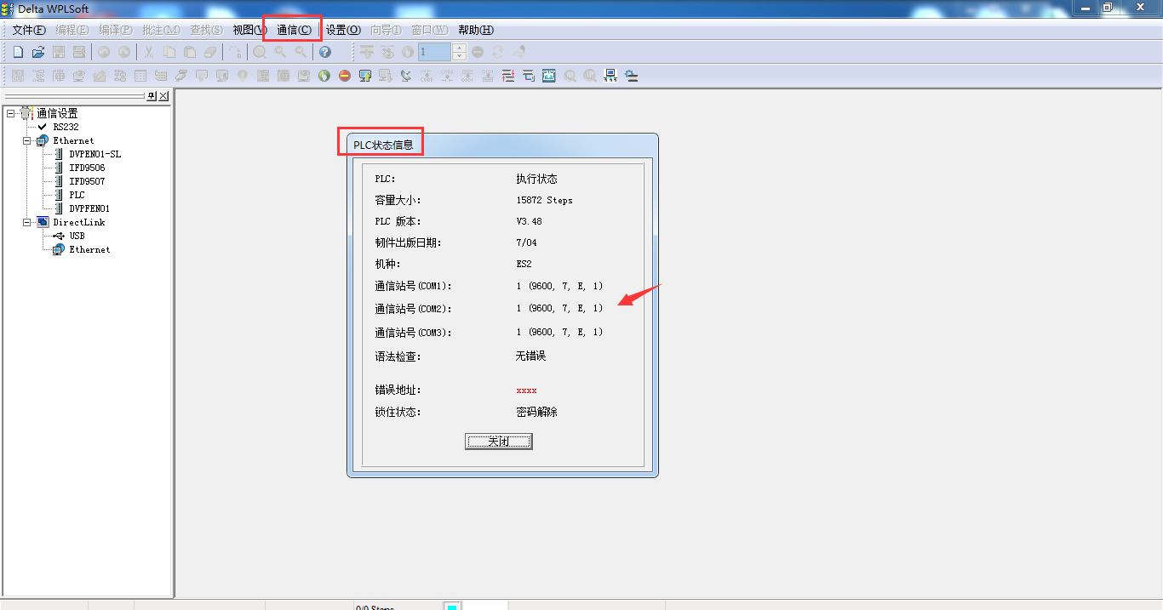The height and width of the screenshot is (610, 1163).
Task: Open the 设置(O) menu
Action: click(x=343, y=30)
